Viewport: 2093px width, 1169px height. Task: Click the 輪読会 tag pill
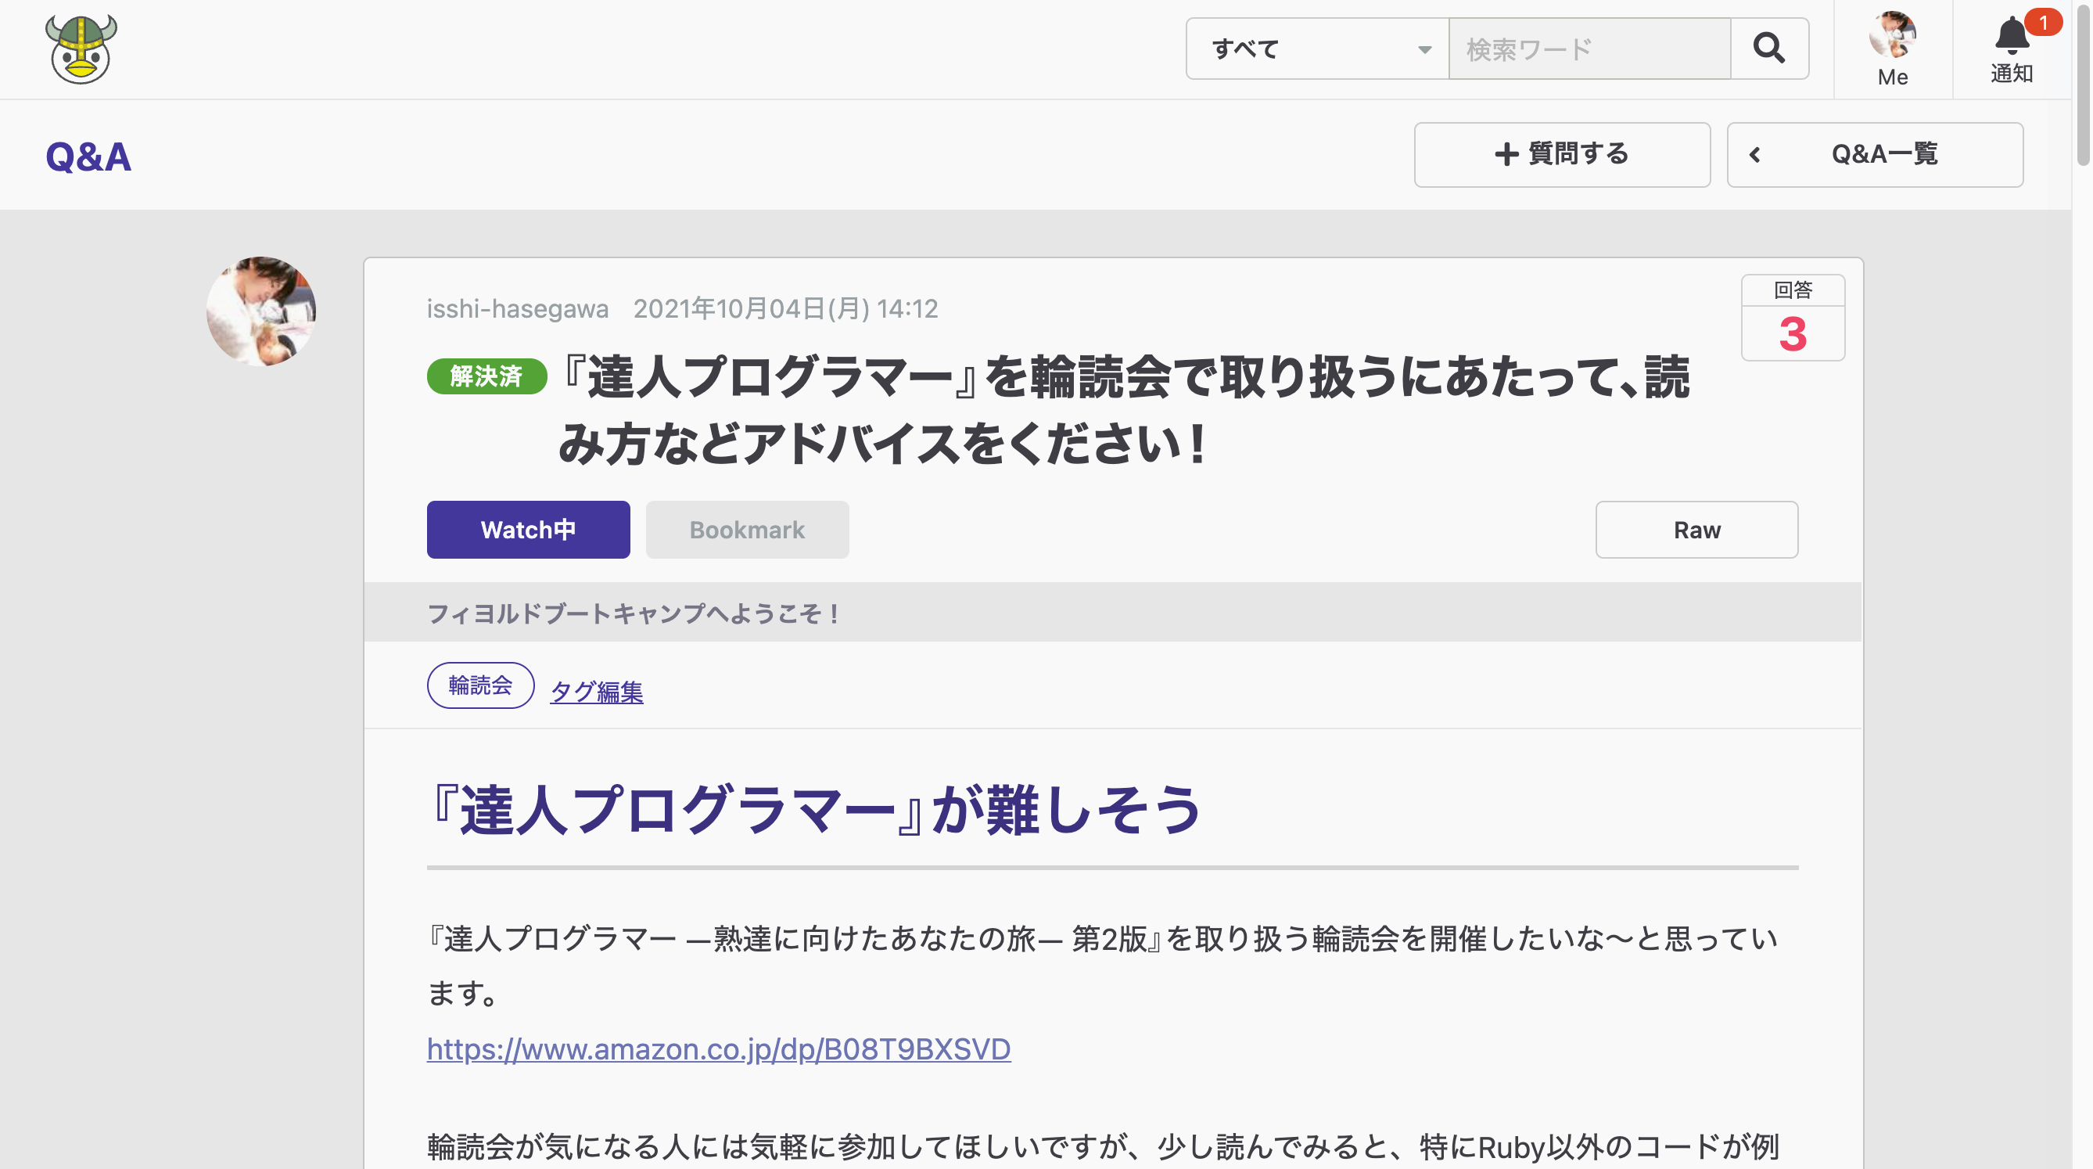(x=480, y=685)
